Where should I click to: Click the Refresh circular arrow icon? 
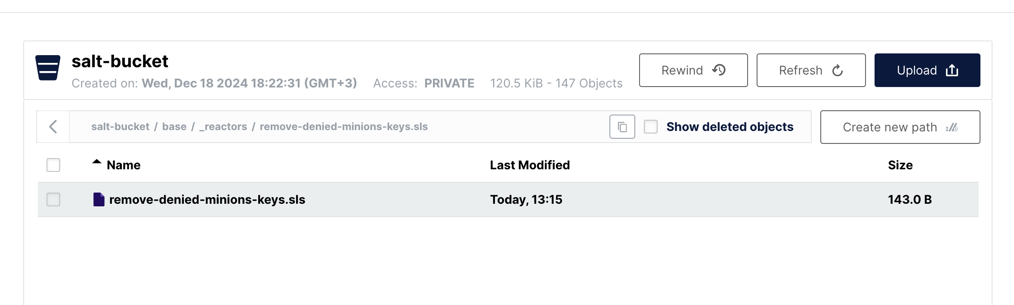coord(837,70)
